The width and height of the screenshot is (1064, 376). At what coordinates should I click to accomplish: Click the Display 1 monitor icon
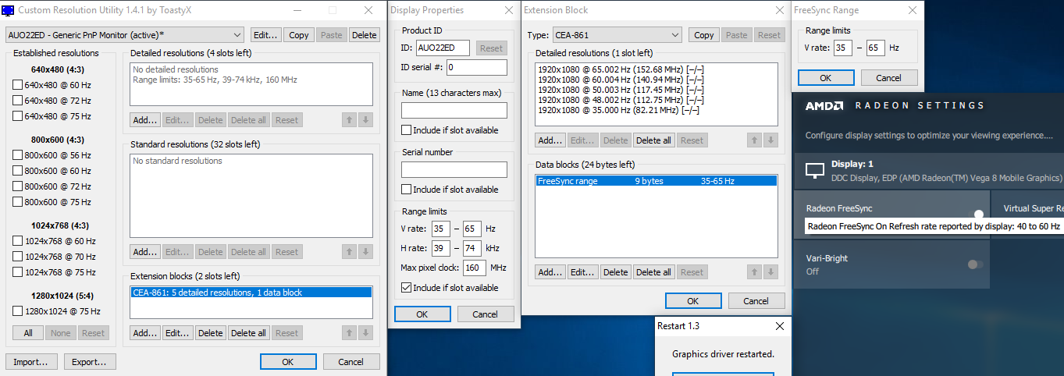815,170
